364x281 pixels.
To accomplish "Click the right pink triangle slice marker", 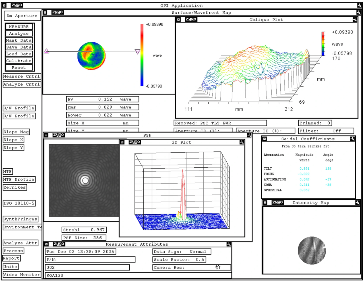I will click(x=138, y=52).
